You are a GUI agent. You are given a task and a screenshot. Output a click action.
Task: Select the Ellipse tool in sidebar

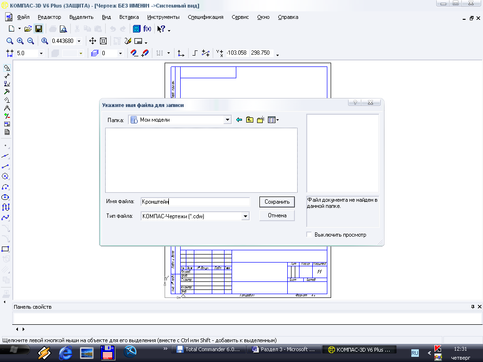tap(6, 197)
